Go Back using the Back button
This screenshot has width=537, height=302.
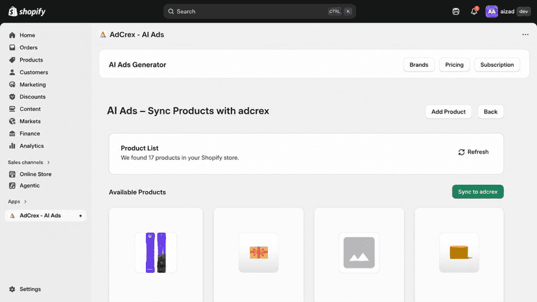click(x=490, y=112)
